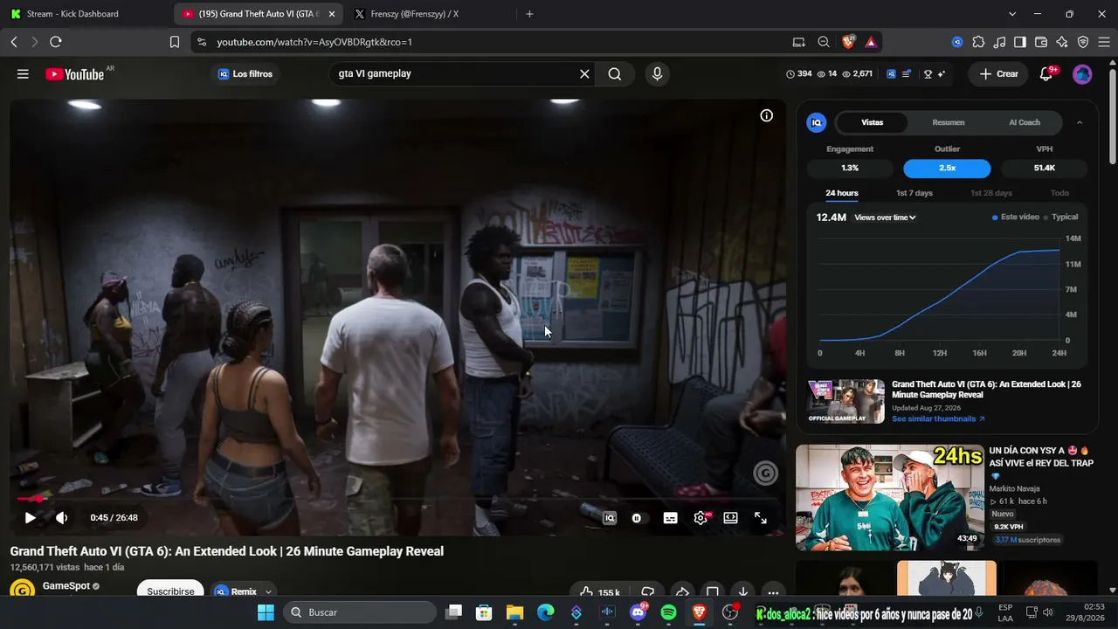
Task: Open the tab search dropdown arrow
Action: coord(1012,14)
